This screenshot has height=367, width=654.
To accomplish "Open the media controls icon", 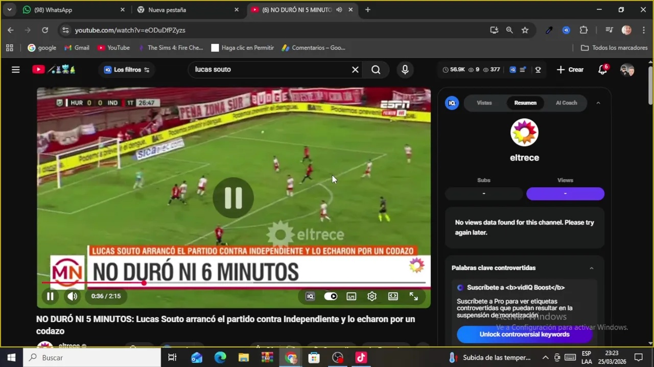I will pyautogui.click(x=609, y=30).
